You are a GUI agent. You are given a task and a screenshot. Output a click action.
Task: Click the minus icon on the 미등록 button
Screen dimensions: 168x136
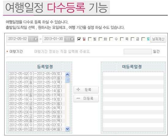[78, 98]
